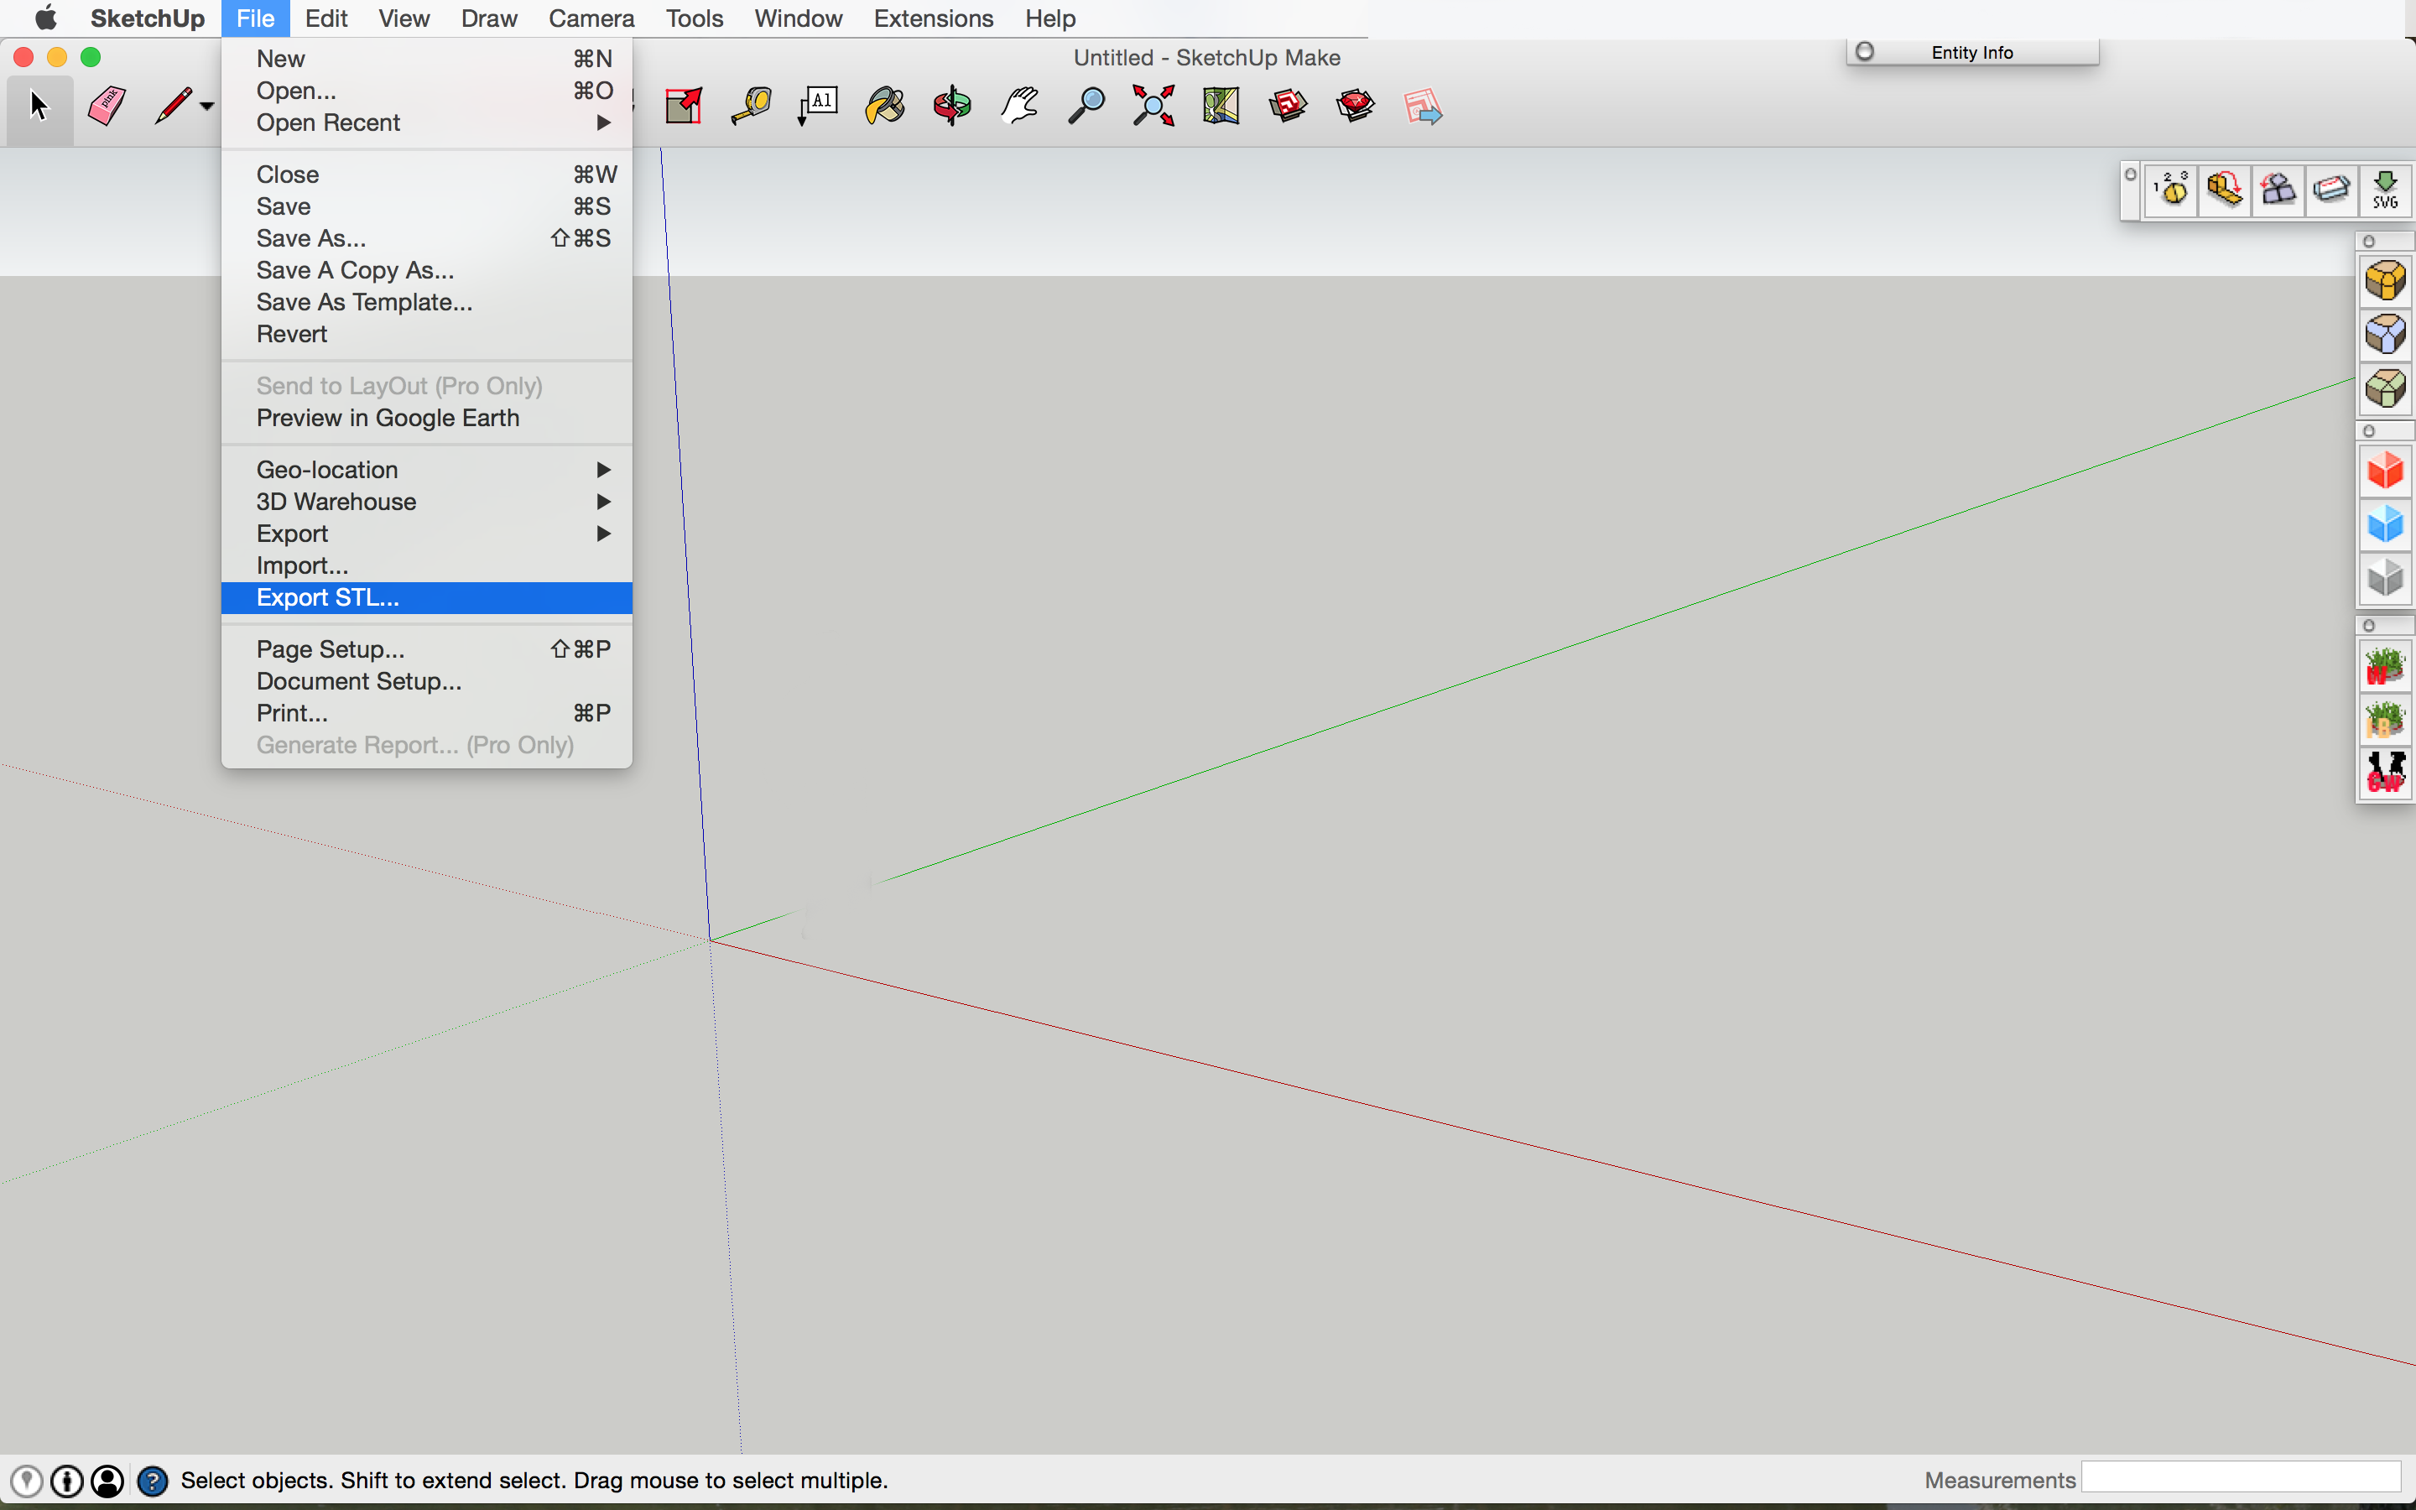Screen dimensions: 2416x1510
Task: Choose Save As from File menu
Action: pos(427,237)
